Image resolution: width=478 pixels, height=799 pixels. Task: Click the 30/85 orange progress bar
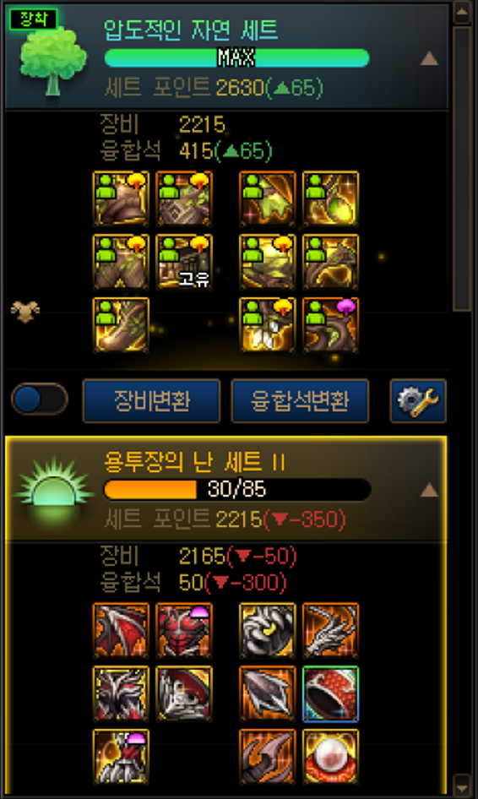tap(237, 490)
